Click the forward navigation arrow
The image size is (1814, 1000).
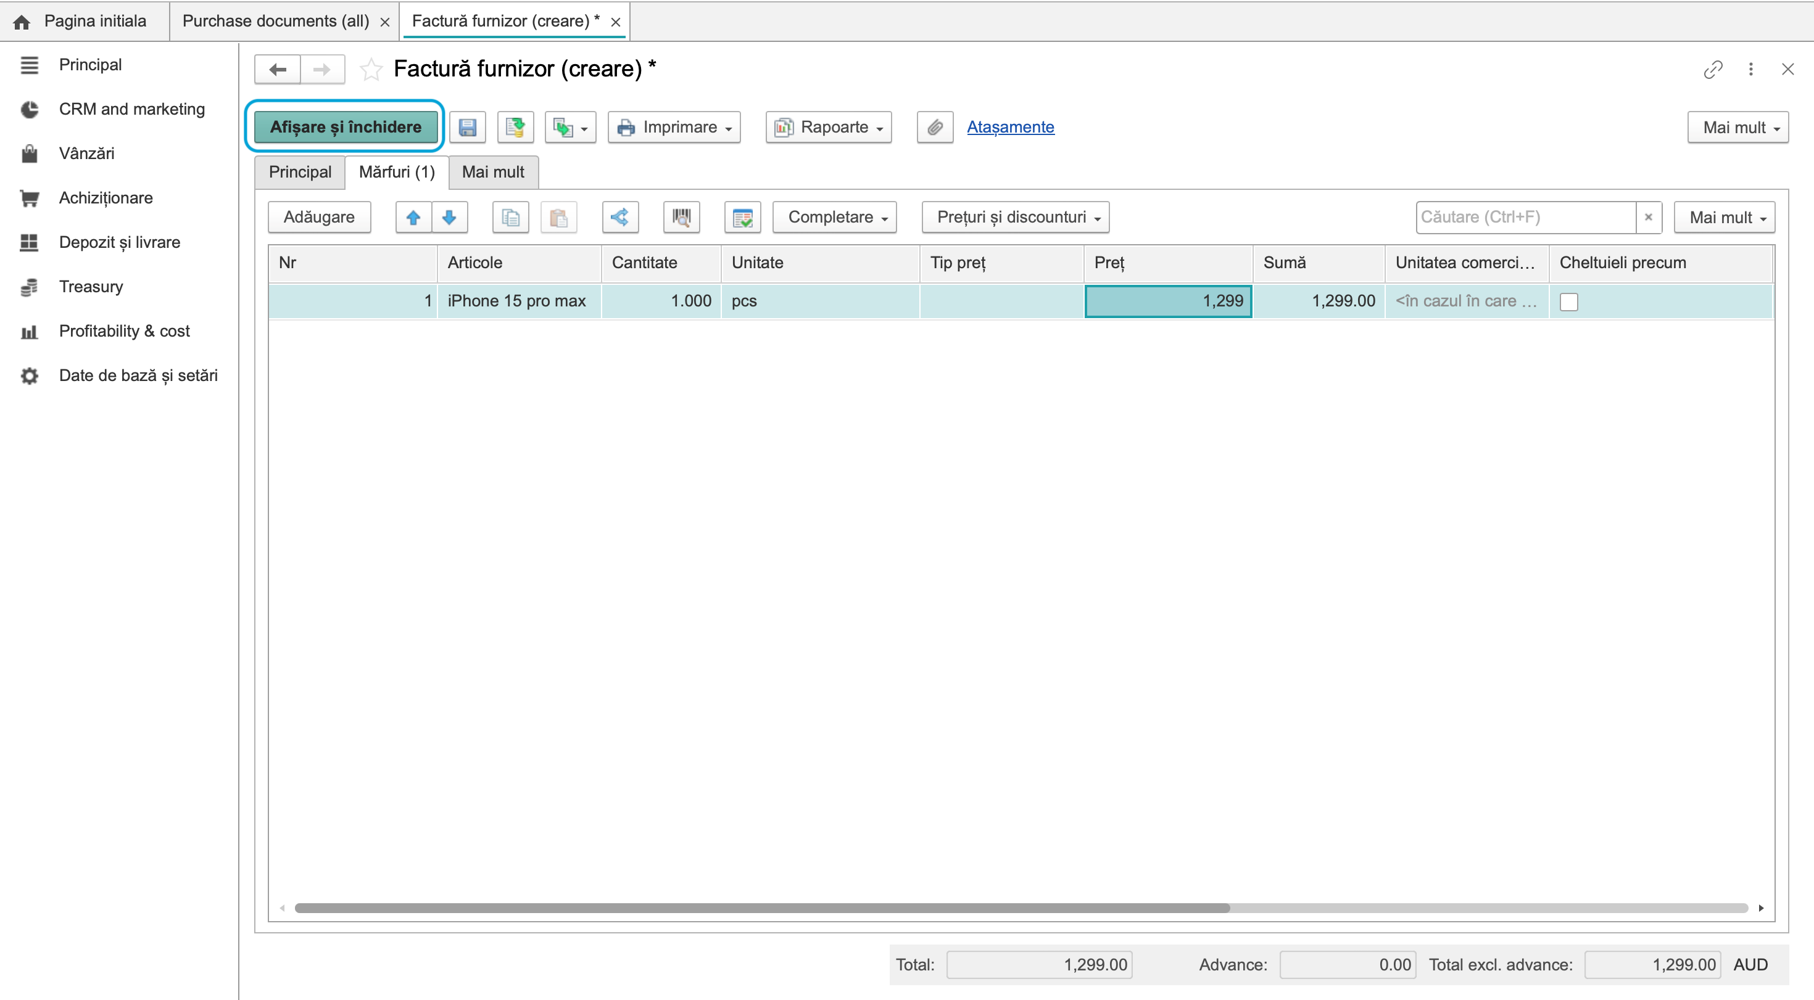[323, 70]
